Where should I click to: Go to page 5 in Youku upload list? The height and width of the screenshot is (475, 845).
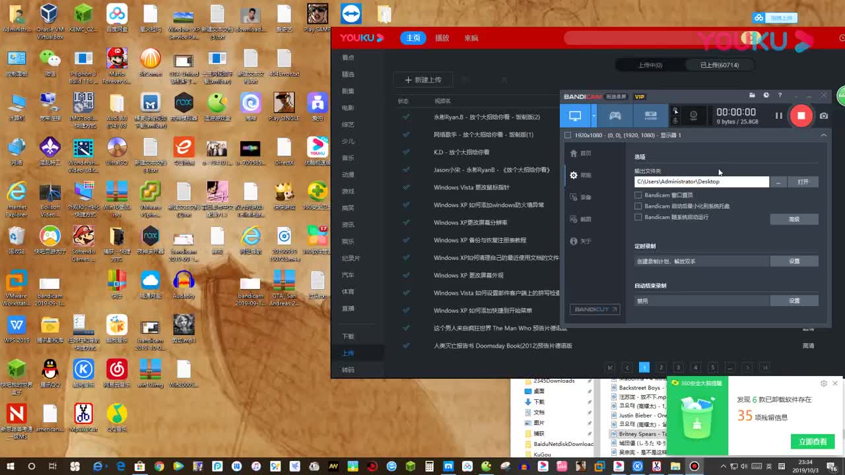click(x=712, y=367)
